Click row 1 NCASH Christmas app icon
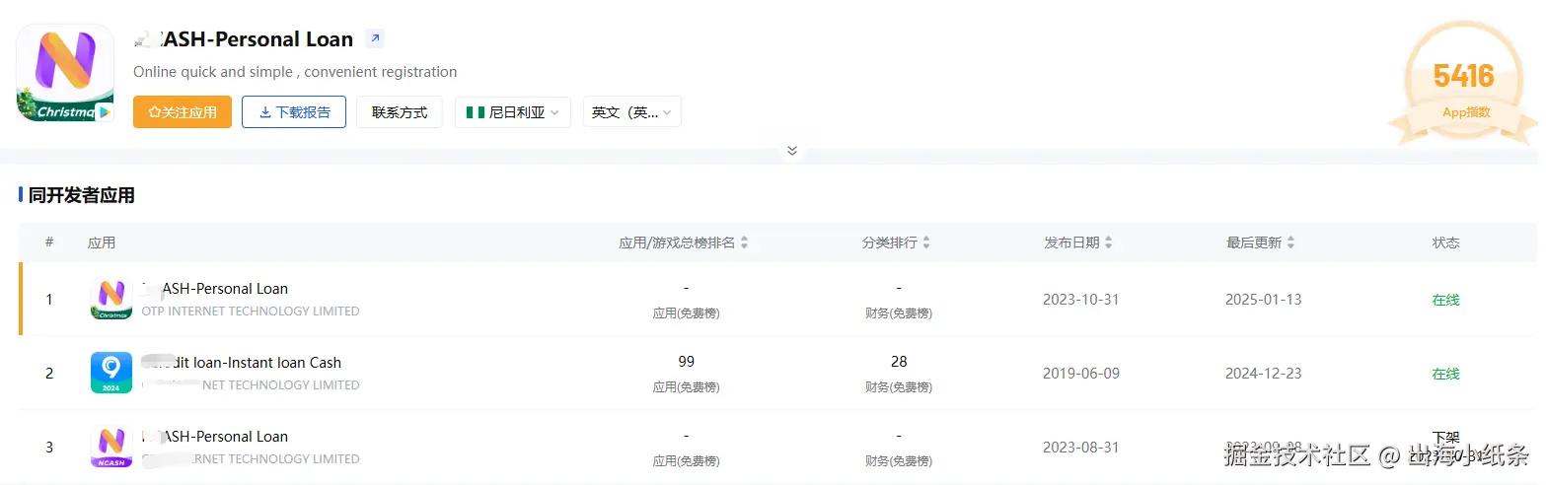Viewport: 1546px width, 485px height. pyautogui.click(x=111, y=299)
